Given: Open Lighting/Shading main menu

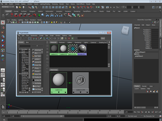Looking at the screenshot, I should [x=45, y=4].
